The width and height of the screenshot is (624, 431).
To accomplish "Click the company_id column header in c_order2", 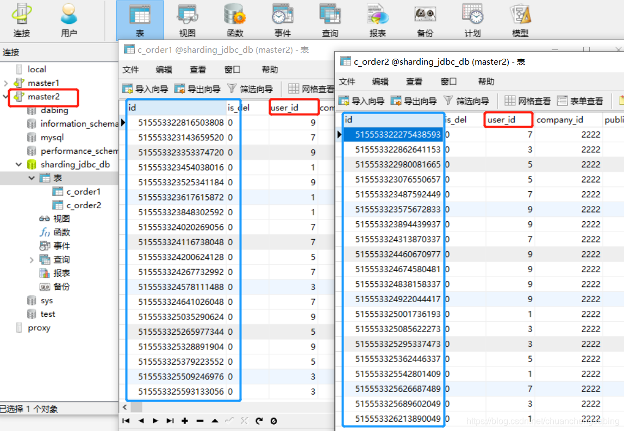I will tap(568, 120).
